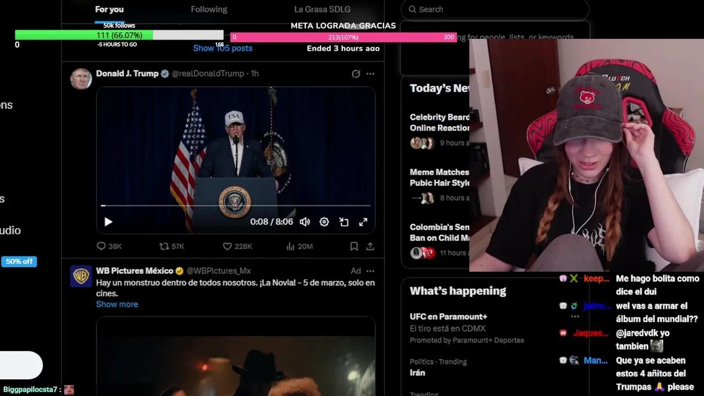Open the La Novia ad video thumbnail

tap(235, 356)
